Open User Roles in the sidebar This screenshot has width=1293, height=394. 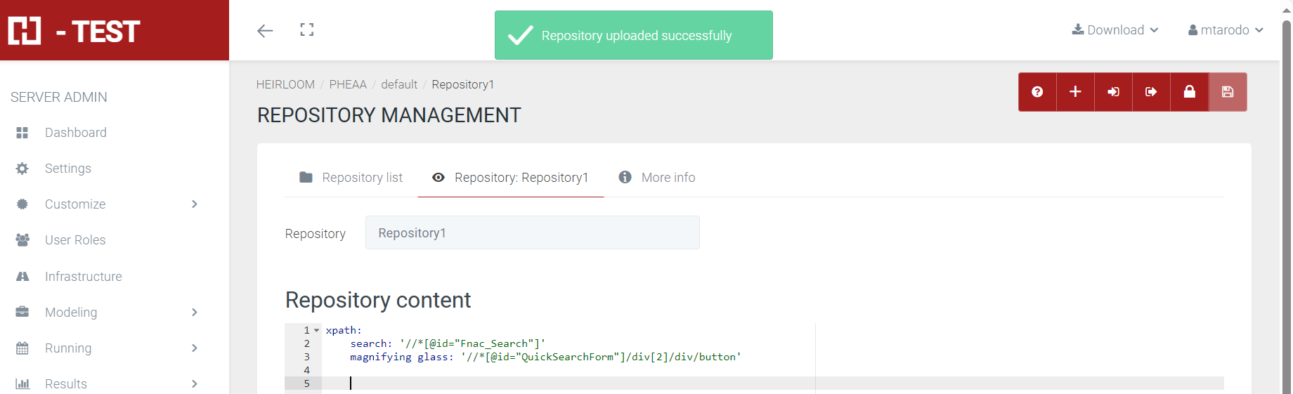(74, 240)
